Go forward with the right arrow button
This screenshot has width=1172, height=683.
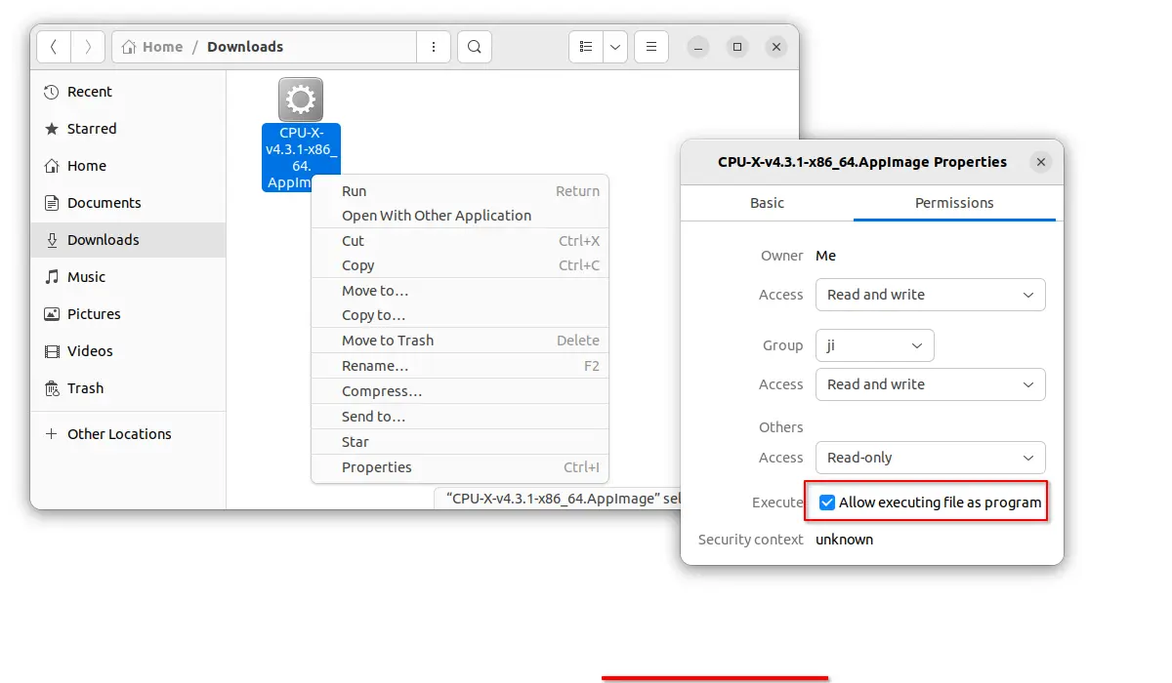tap(88, 47)
